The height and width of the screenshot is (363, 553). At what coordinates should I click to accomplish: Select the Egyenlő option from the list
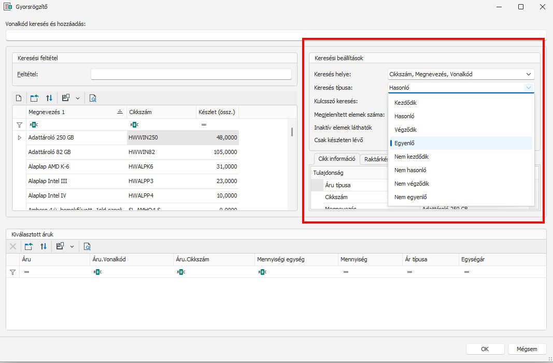[404, 143]
